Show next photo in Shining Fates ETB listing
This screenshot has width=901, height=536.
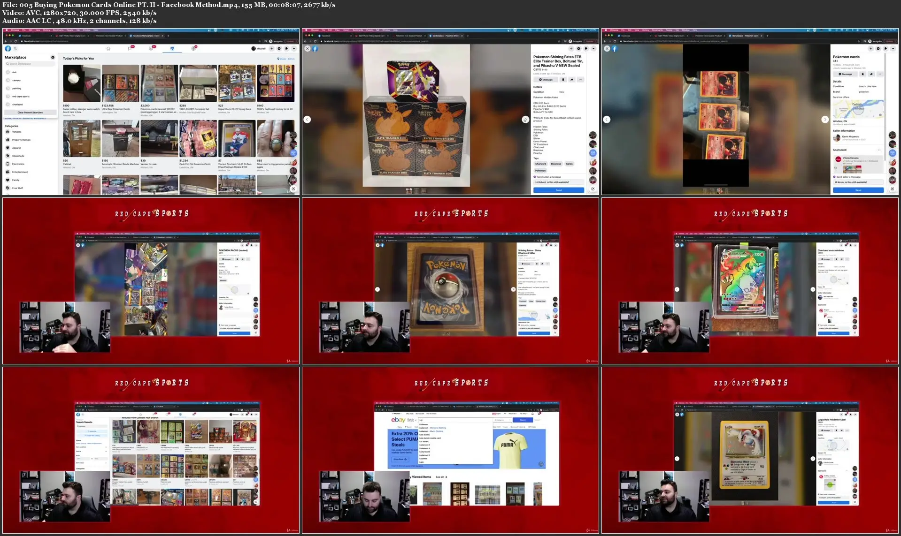(525, 120)
